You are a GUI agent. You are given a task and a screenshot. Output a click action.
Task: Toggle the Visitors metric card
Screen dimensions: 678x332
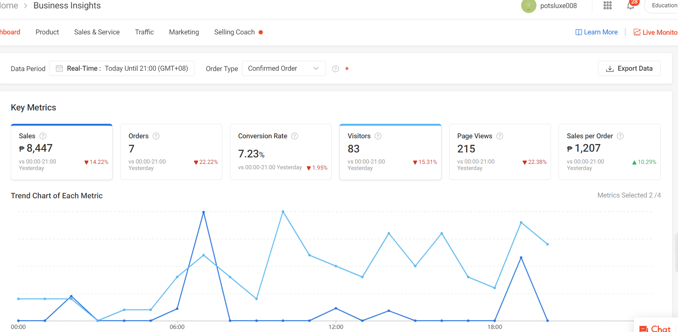pyautogui.click(x=390, y=152)
